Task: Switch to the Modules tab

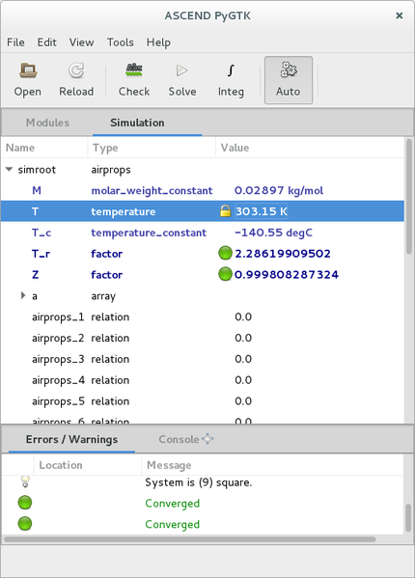Action: pos(47,123)
